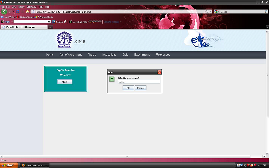Open the Bookmarks menu

tap(31, 7)
